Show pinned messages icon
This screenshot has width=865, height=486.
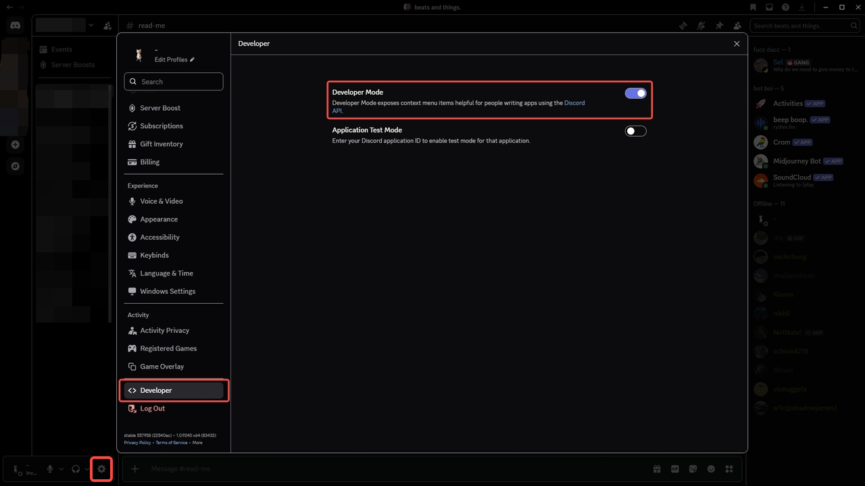tap(719, 26)
